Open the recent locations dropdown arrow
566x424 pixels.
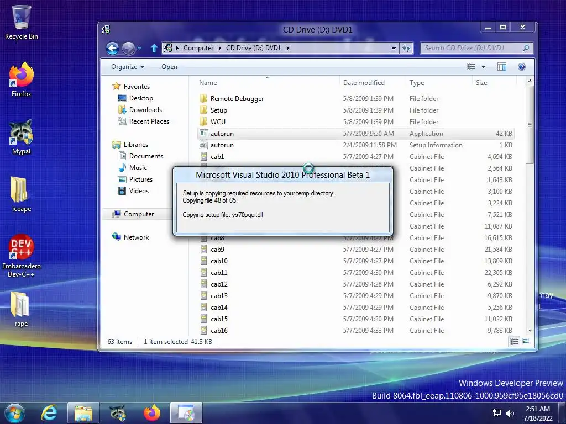[x=139, y=48]
